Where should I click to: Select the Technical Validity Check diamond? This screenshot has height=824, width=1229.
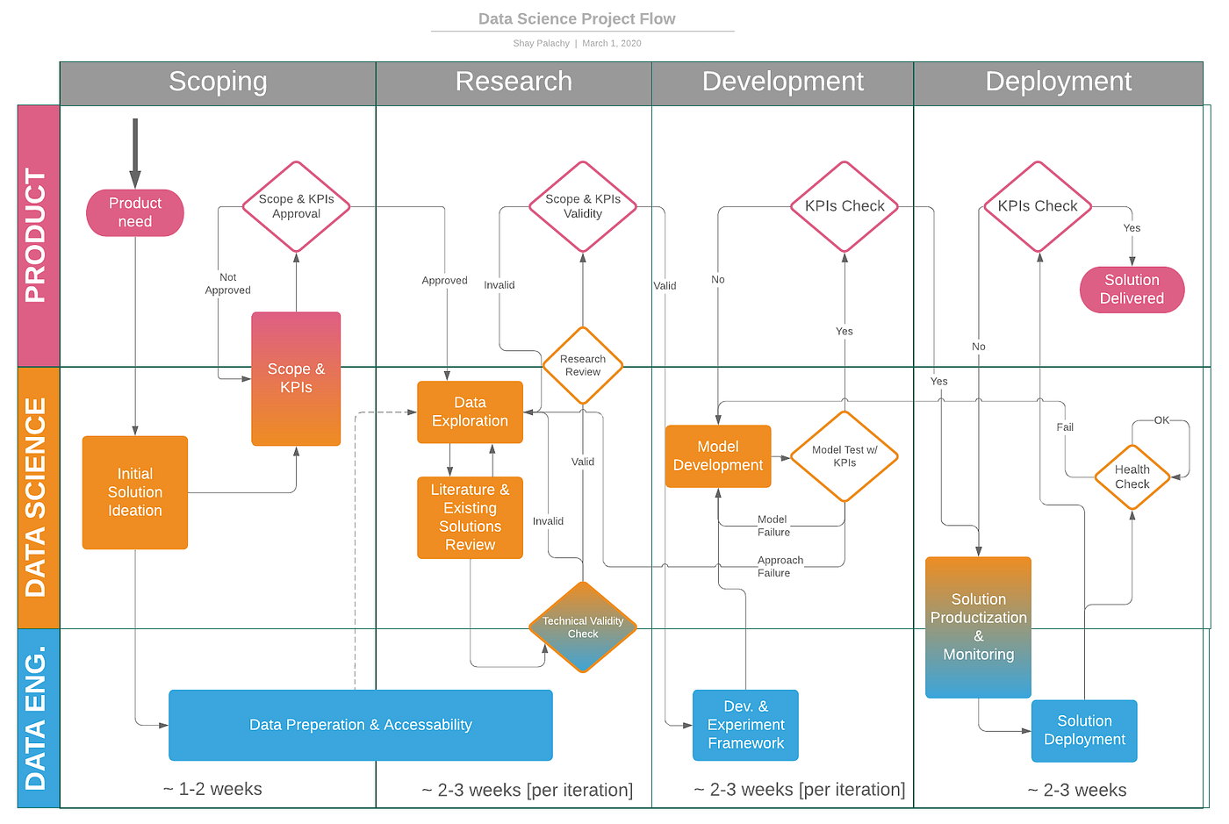coord(582,627)
